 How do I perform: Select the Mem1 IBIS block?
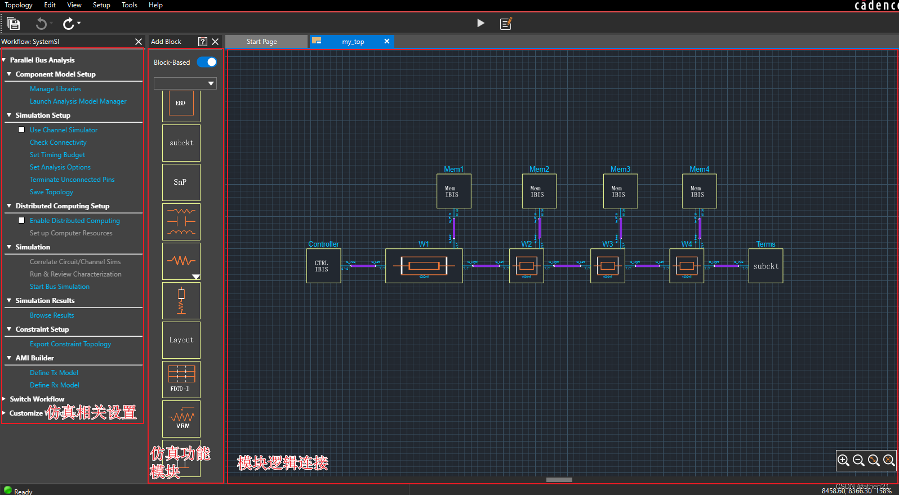point(454,191)
